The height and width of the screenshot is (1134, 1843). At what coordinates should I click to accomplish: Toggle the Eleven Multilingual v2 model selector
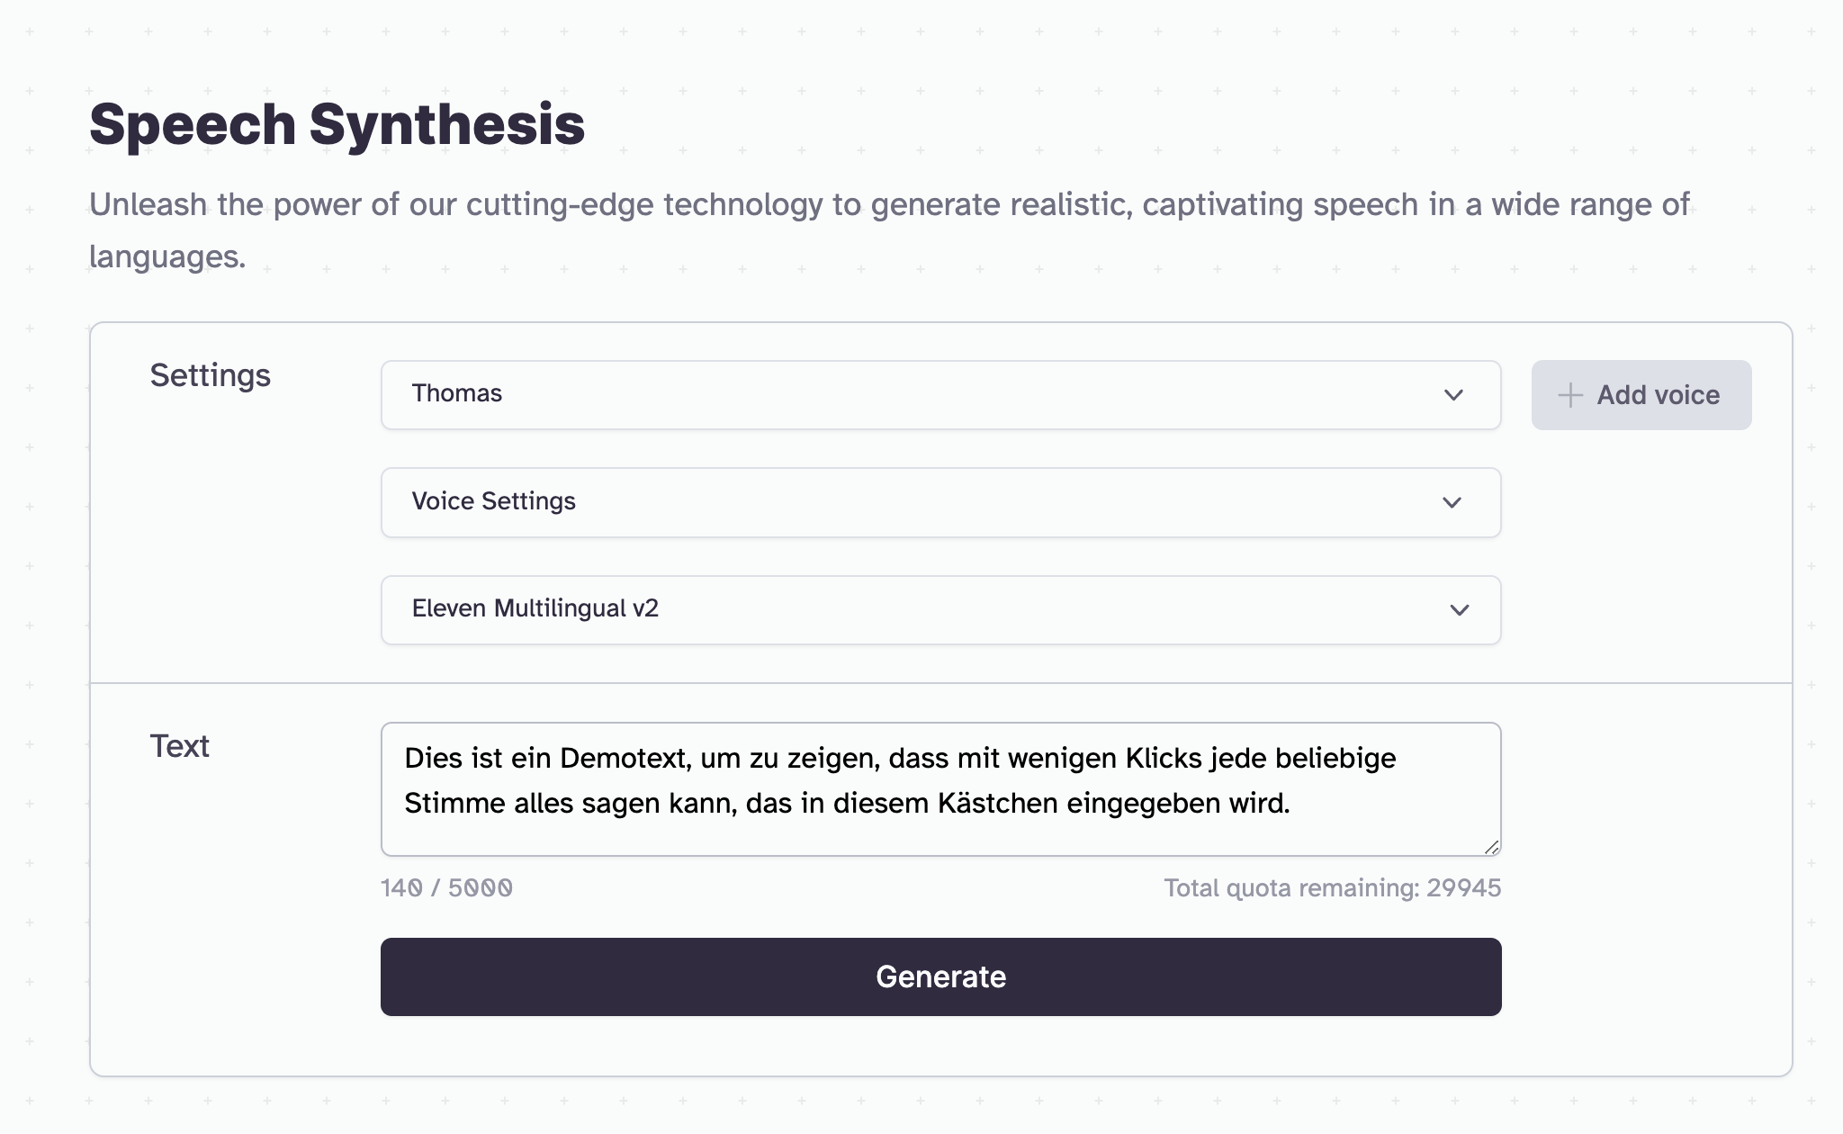tap(939, 608)
